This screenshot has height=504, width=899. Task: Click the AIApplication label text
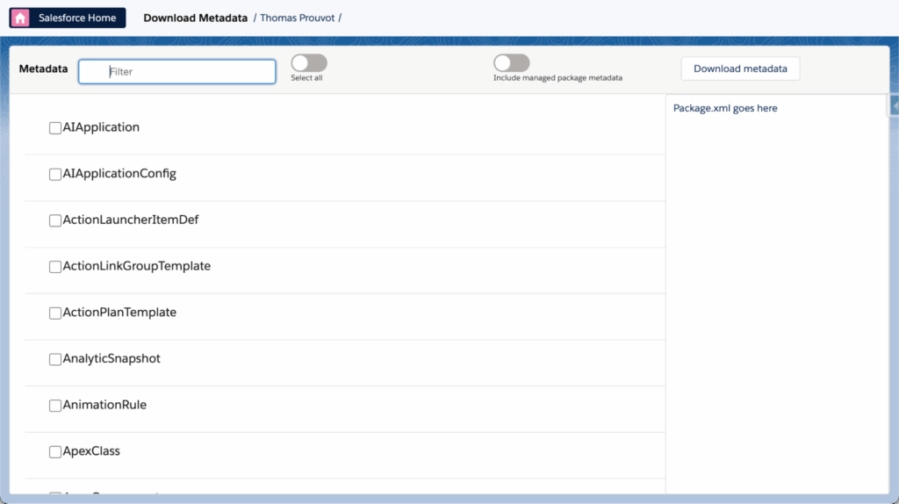coord(101,127)
